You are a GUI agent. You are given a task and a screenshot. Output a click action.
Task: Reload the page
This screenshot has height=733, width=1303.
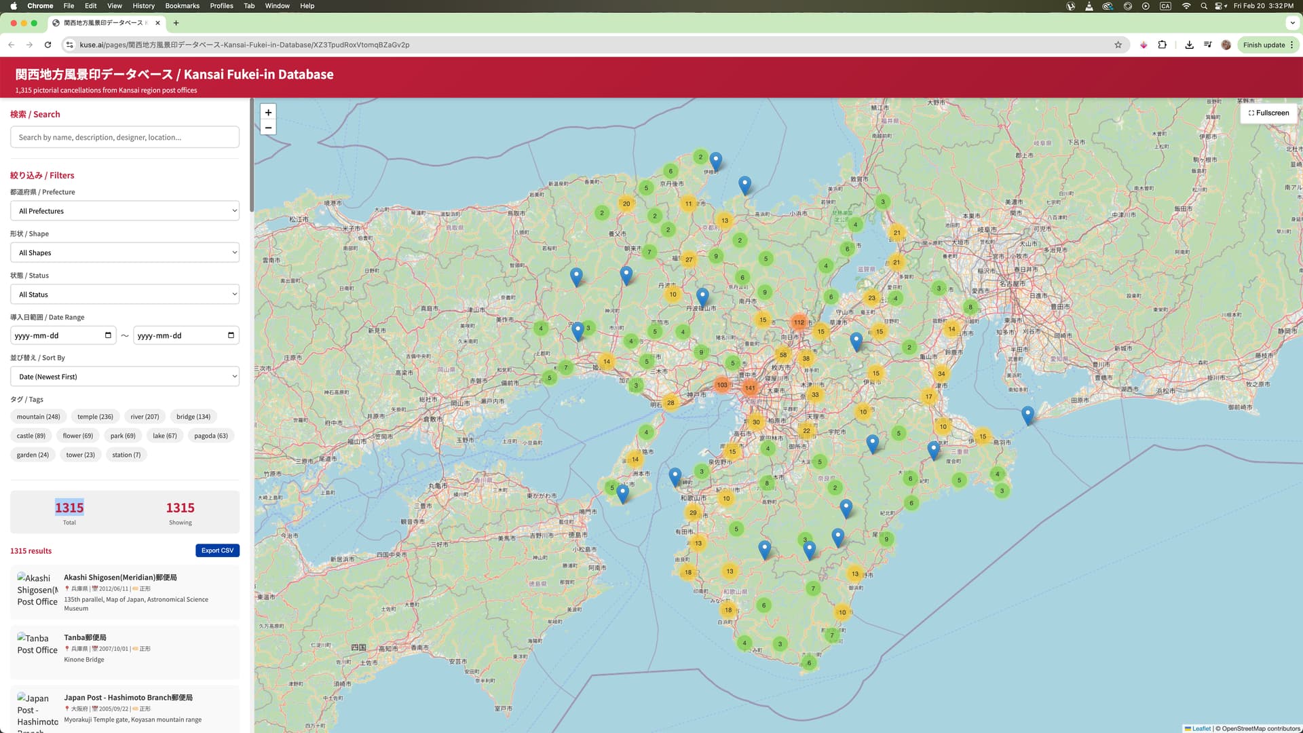click(48, 45)
